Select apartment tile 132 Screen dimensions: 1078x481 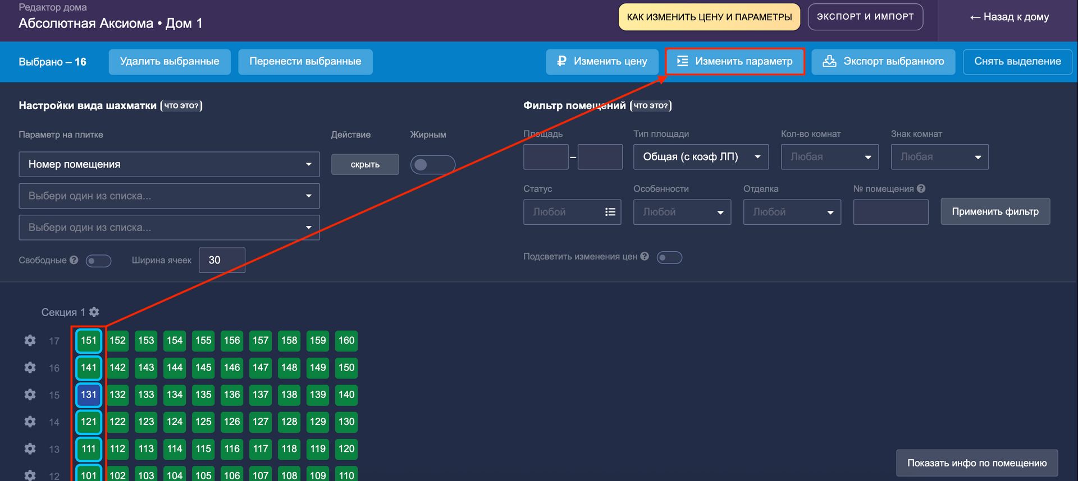[117, 394]
